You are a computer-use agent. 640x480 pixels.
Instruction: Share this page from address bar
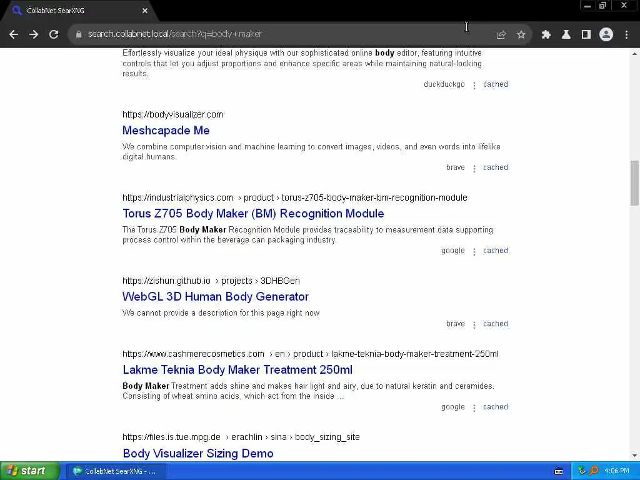(x=501, y=35)
